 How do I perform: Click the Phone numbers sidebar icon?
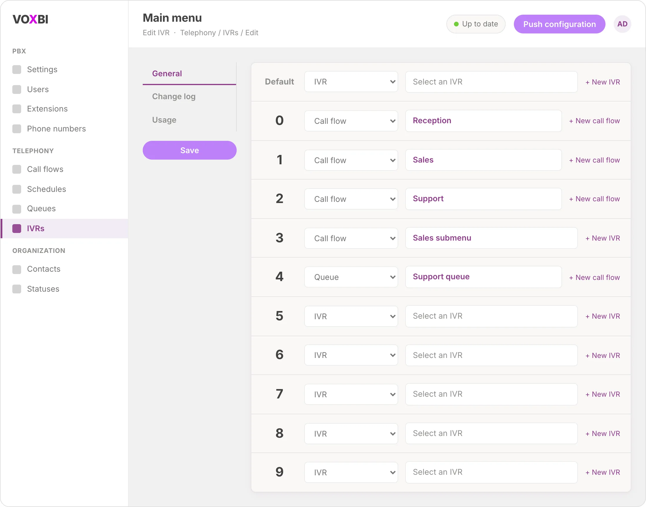tap(17, 129)
